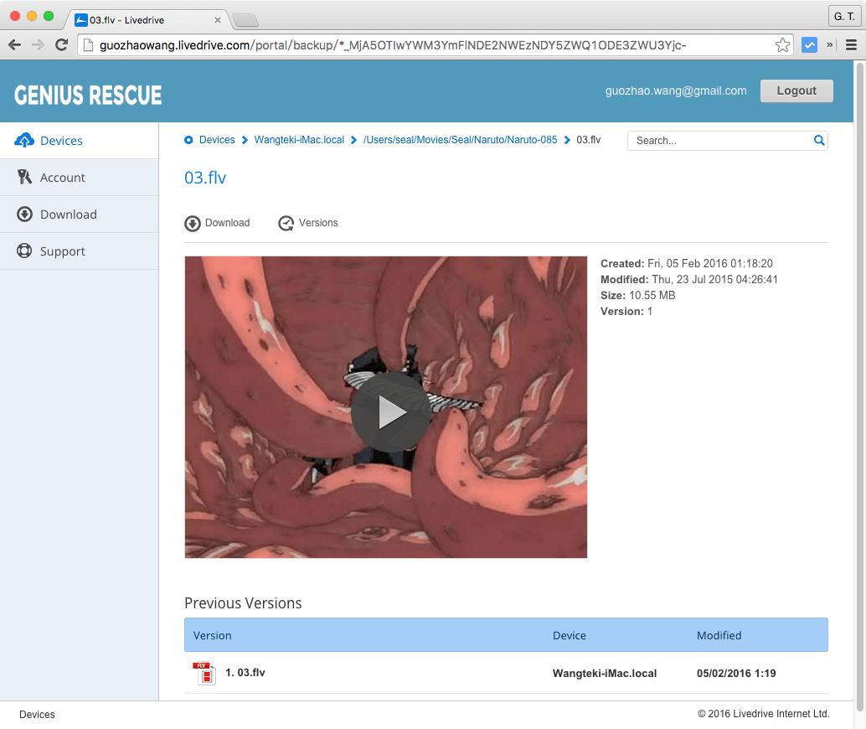The width and height of the screenshot is (866, 729).
Task: Click the Account keys icon in sidebar
Action: (x=24, y=178)
